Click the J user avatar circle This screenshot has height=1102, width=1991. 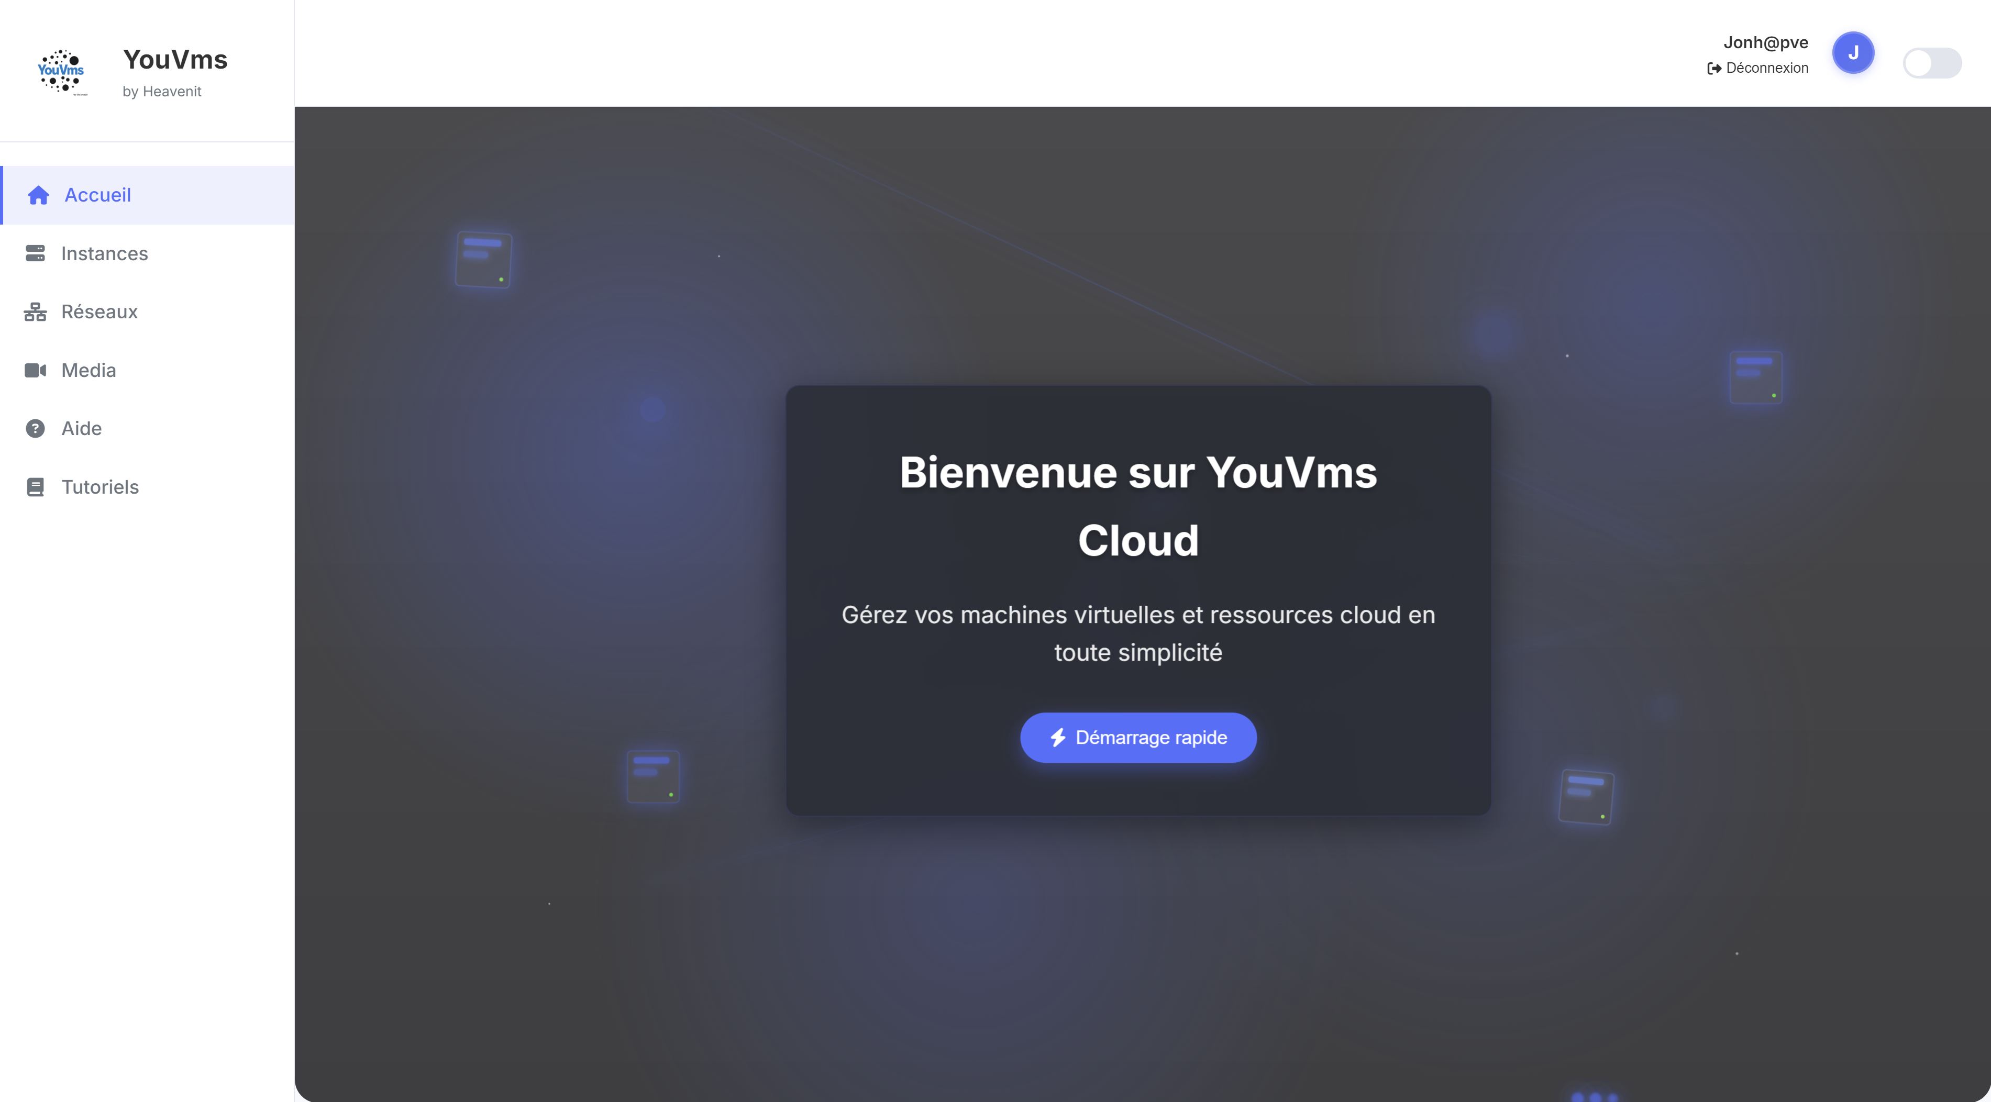point(1853,52)
